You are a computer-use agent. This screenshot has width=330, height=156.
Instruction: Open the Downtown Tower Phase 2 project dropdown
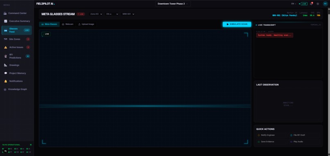pyautogui.click(x=173, y=4)
